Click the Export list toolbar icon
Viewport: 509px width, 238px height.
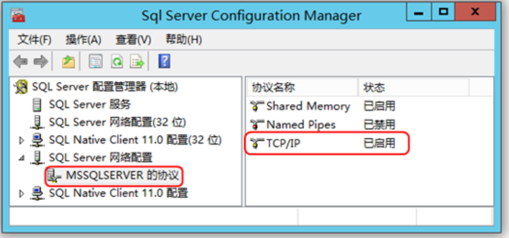(137, 62)
